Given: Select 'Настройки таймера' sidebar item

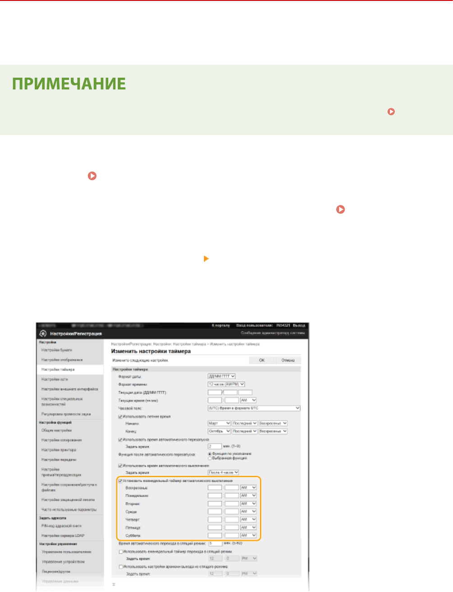Looking at the screenshot, I should [58, 369].
